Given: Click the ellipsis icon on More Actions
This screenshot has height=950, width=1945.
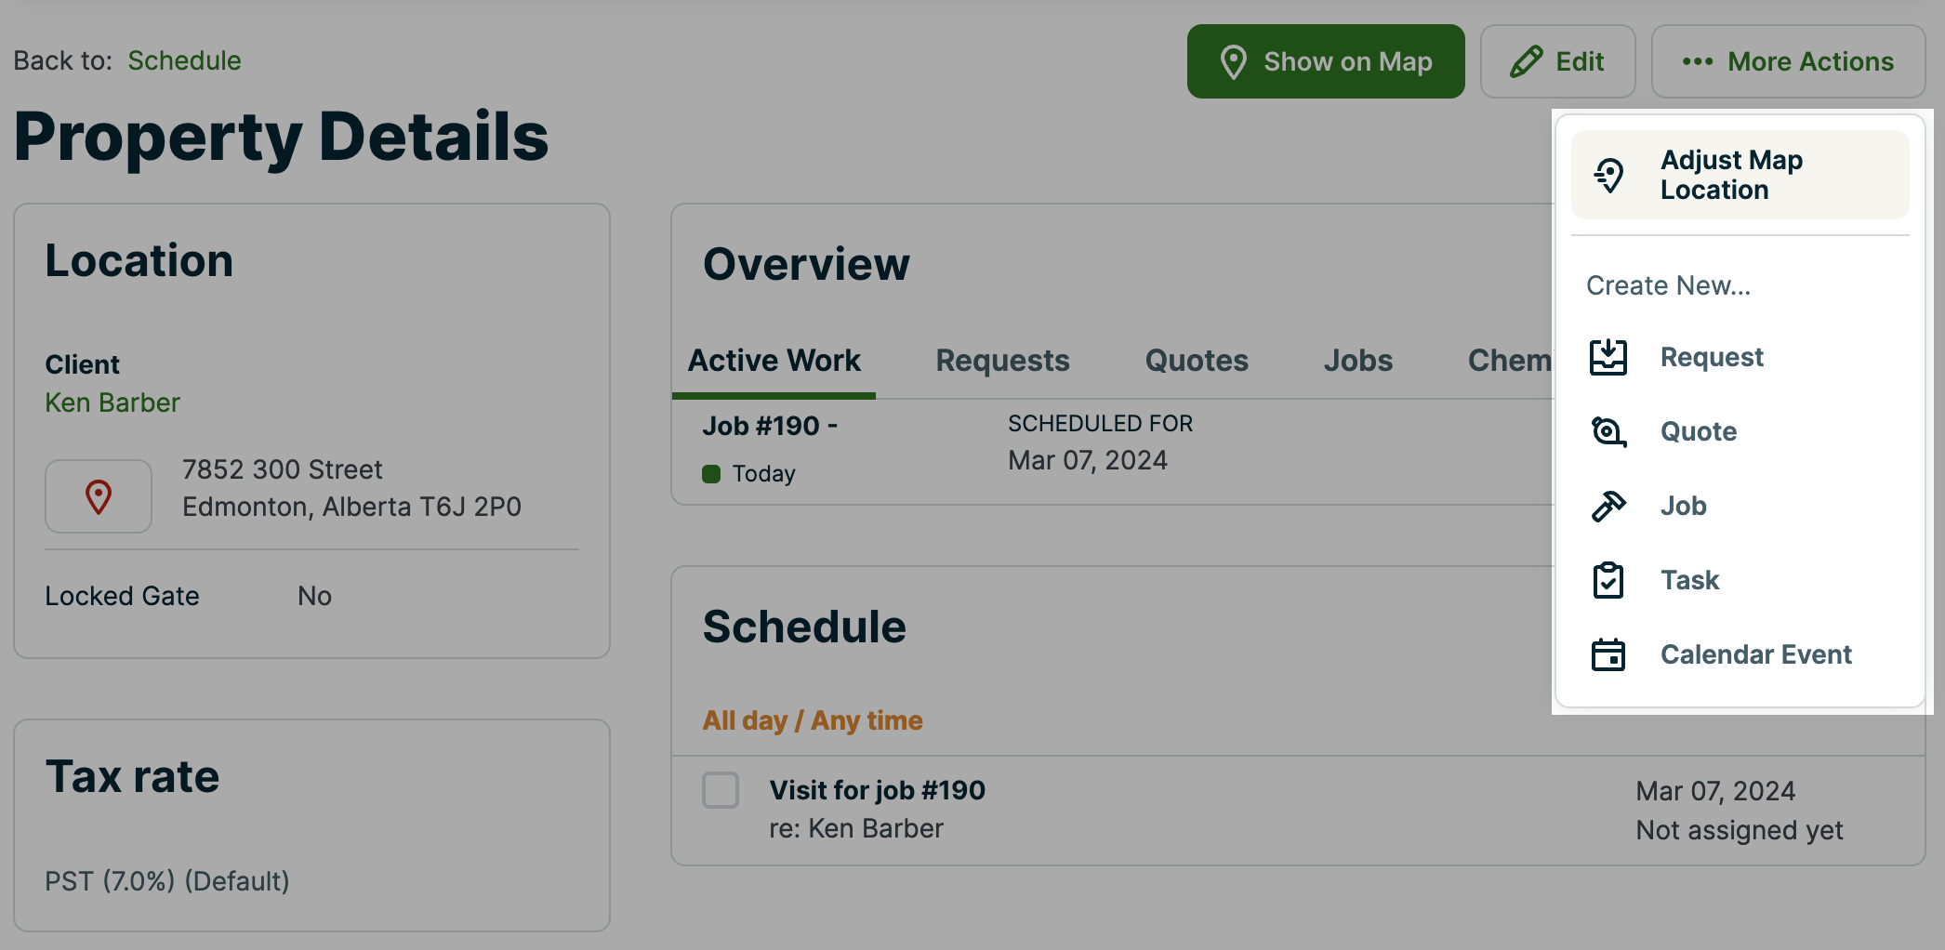Looking at the screenshot, I should 1697,61.
